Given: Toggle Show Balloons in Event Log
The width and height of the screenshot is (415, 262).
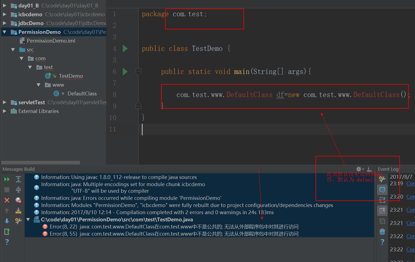Looking at the screenshot, I should click(x=382, y=190).
